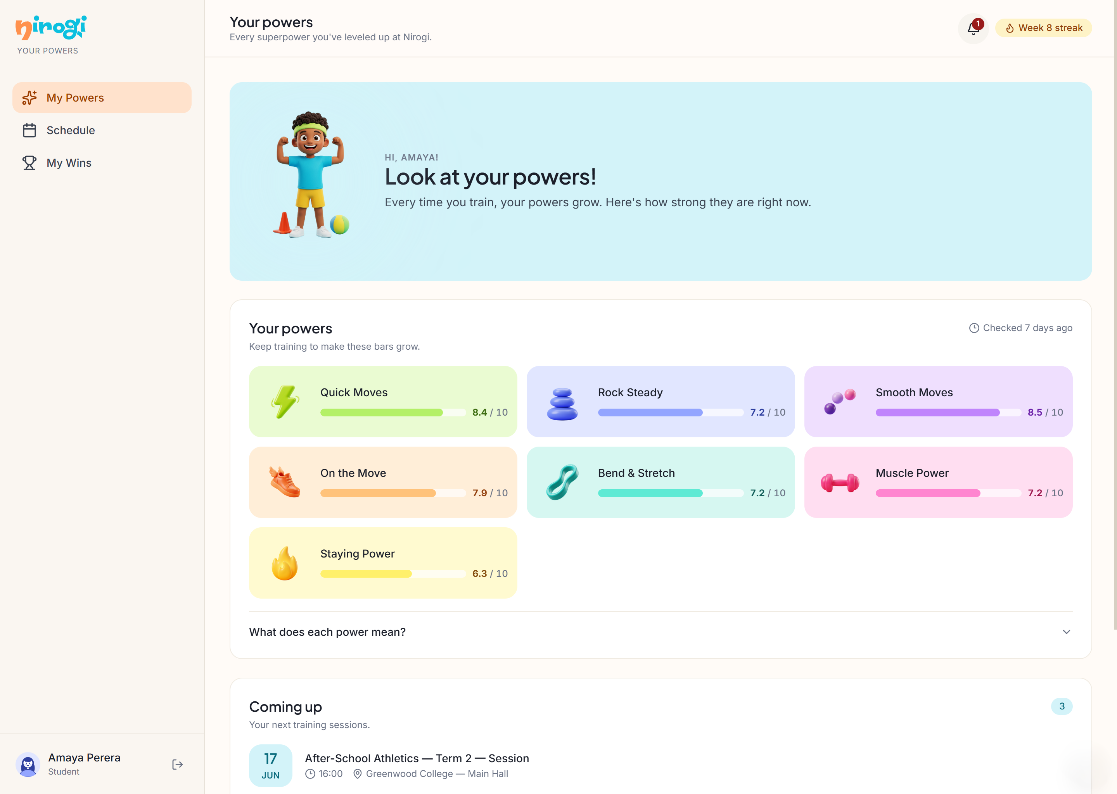Expand What does each power mean?
Screen dimensions: 1117x794
pos(660,632)
